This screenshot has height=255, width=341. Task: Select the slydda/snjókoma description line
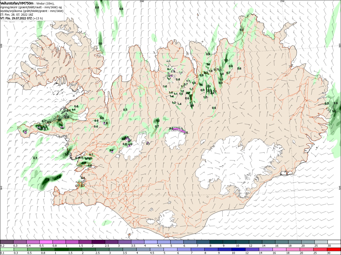[31, 11]
